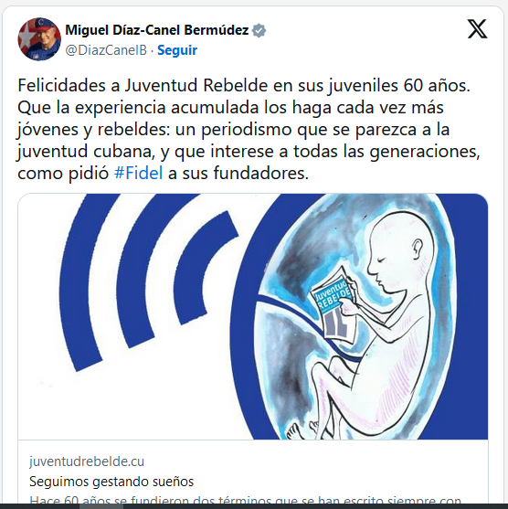Click the blue signal arcs in image

coord(149,282)
